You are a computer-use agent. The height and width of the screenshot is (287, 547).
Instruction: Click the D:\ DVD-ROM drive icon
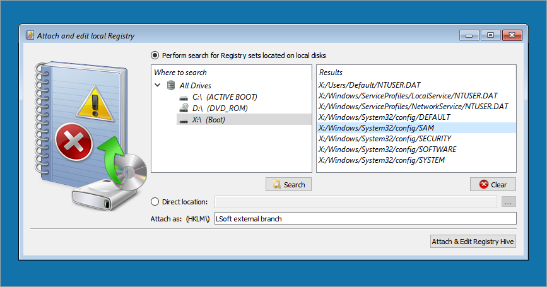184,108
